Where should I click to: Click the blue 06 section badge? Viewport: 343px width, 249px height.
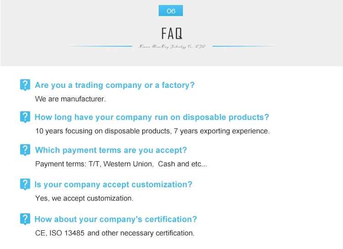point(171,11)
